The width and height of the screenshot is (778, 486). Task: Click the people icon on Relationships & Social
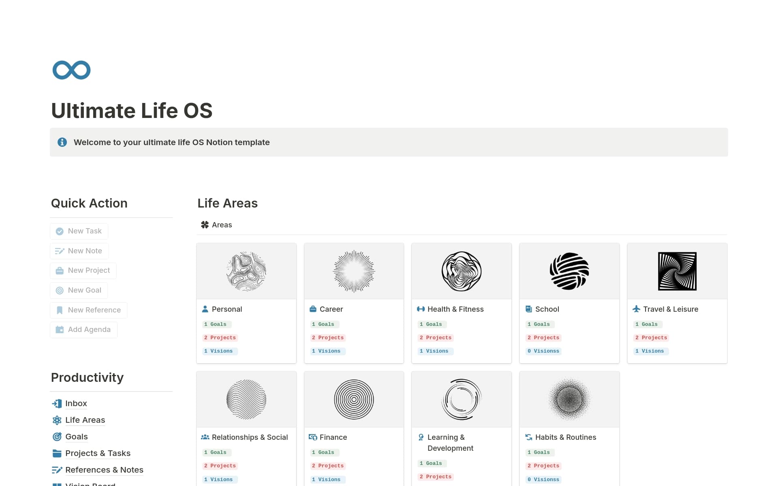coord(205,437)
